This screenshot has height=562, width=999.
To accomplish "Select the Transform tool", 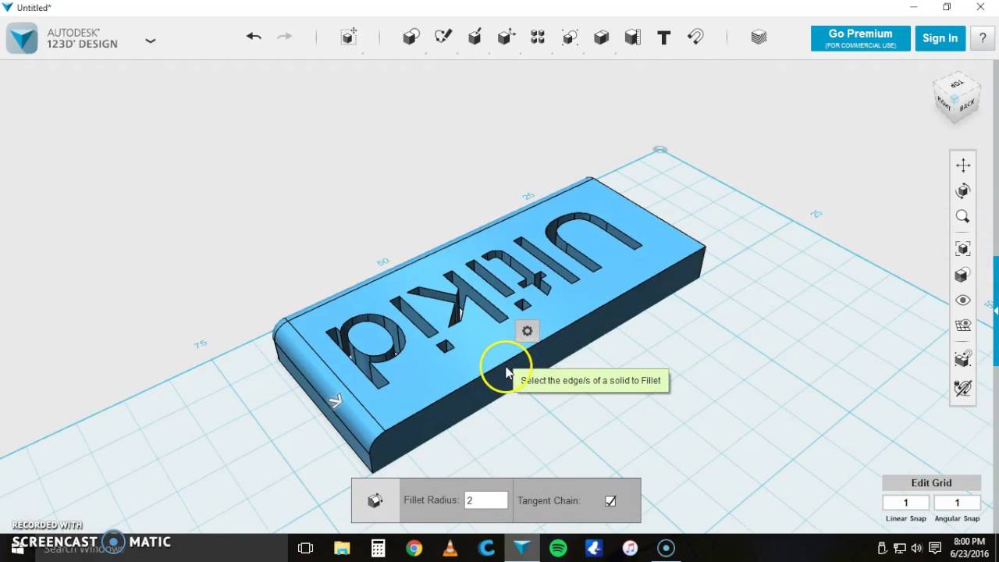I will click(x=349, y=37).
